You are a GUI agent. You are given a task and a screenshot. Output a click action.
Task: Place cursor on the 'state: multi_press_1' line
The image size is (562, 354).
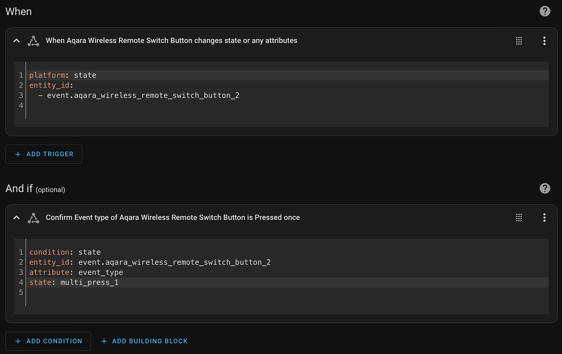click(x=74, y=282)
